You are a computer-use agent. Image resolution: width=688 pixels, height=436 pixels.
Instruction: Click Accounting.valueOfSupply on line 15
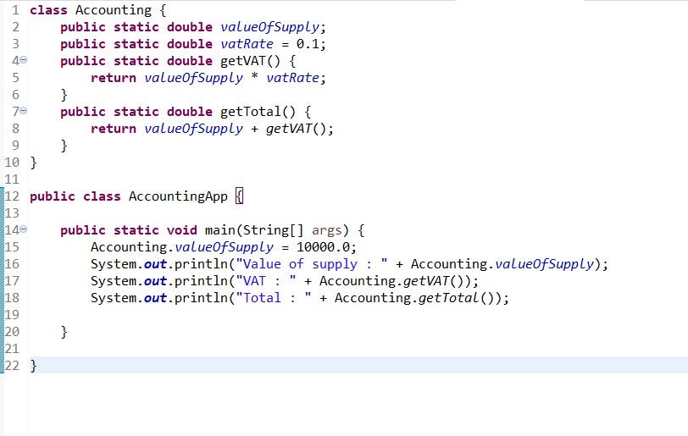pos(182,247)
